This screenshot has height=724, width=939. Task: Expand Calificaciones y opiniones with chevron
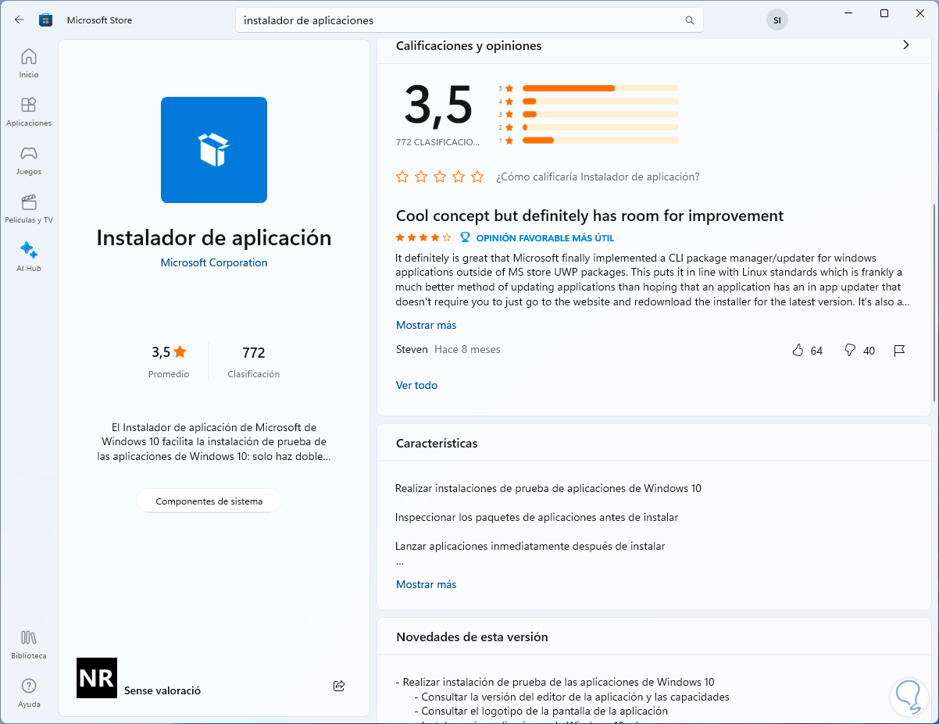click(x=906, y=45)
